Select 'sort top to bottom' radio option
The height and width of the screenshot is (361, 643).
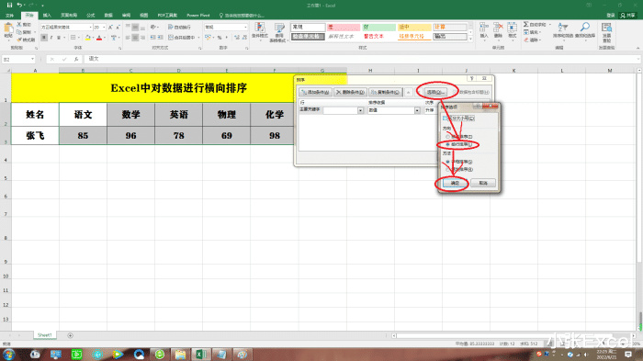point(448,136)
